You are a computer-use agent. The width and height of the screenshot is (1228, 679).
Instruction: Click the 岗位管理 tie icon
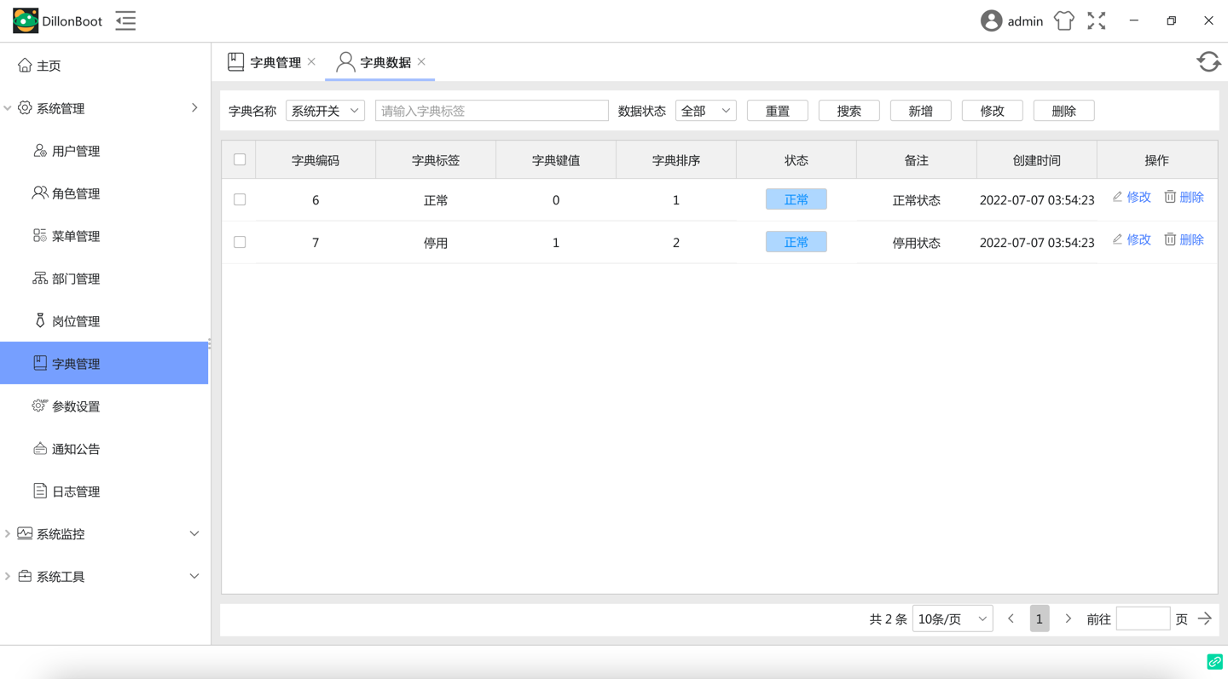click(40, 320)
